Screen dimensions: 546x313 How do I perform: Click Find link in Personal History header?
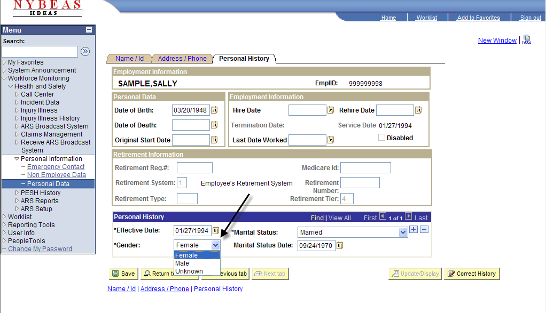pyautogui.click(x=317, y=218)
